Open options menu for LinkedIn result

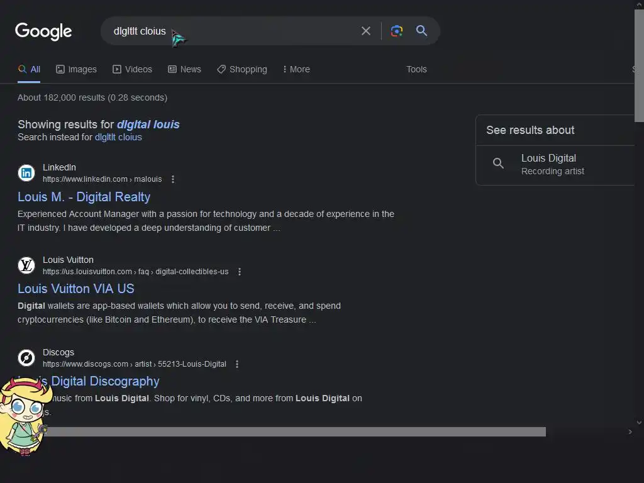coord(173,179)
